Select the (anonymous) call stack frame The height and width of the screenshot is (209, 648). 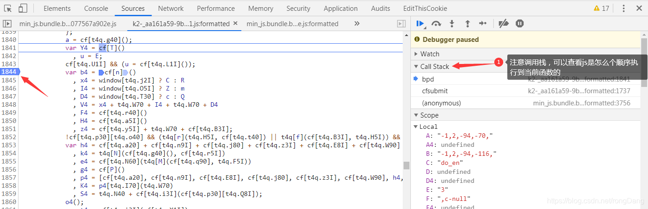pyautogui.click(x=525, y=103)
